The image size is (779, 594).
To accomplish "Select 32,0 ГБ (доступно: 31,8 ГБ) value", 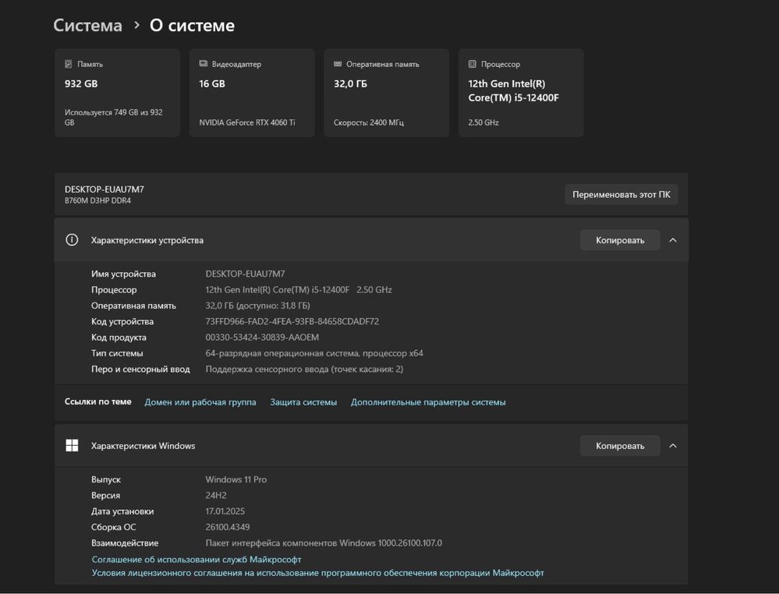I will tap(258, 306).
